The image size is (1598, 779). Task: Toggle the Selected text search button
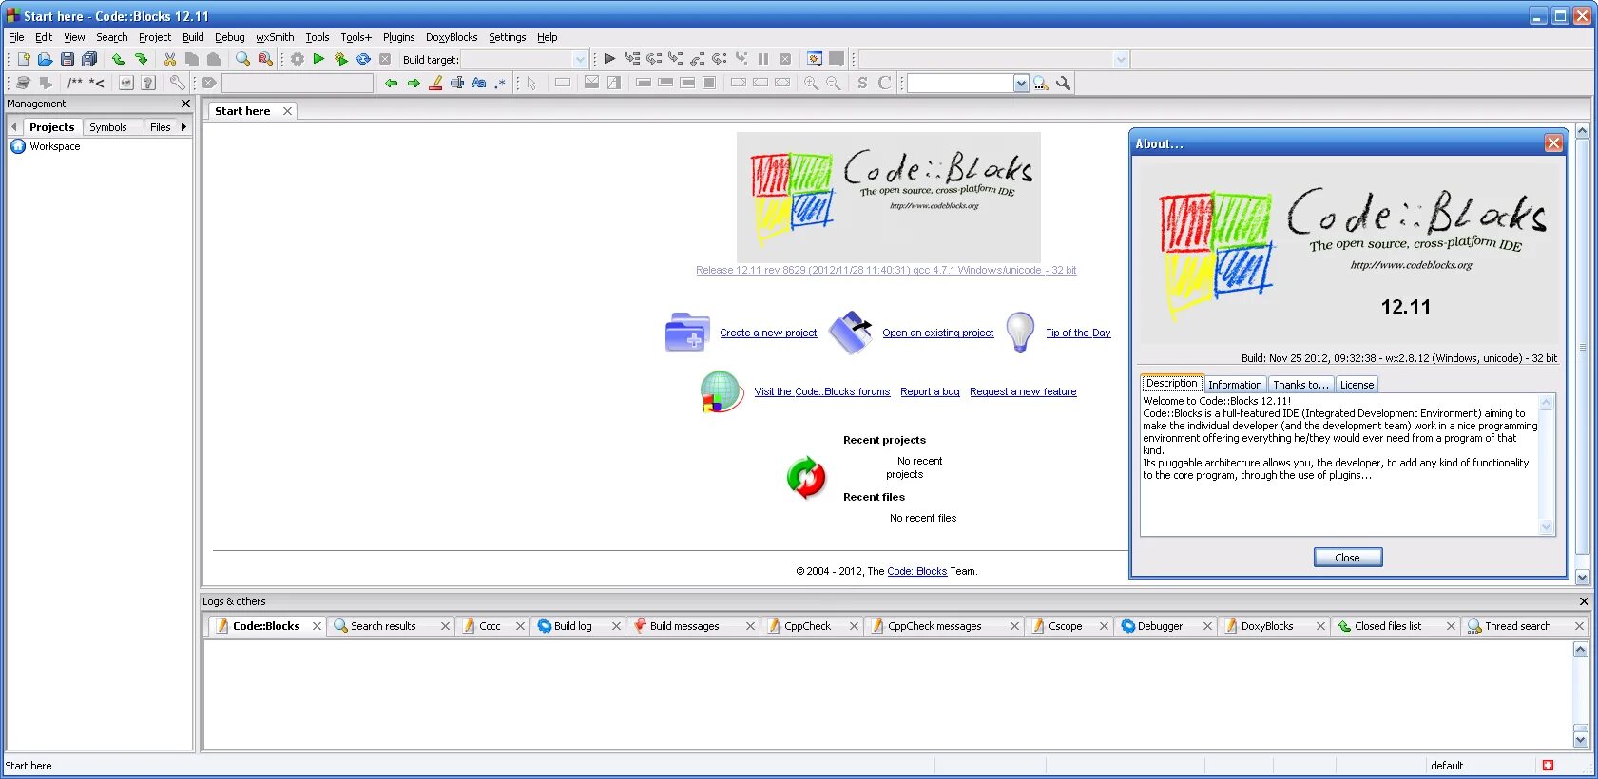point(457,83)
